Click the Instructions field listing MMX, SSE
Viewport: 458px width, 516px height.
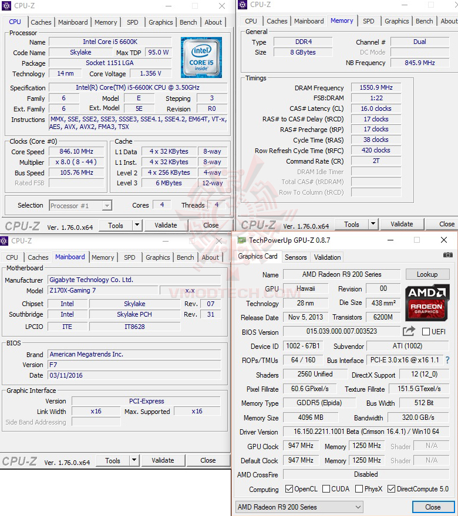tap(139, 123)
